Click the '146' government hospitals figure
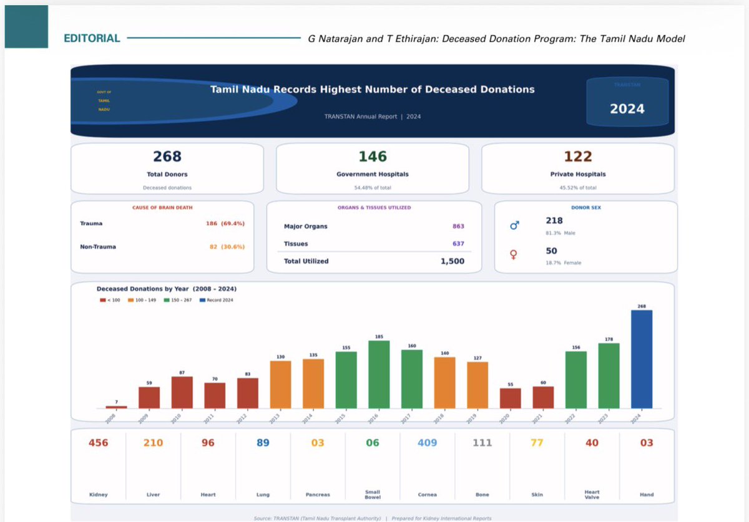Screen dimensions: 749x522 pos(373,156)
